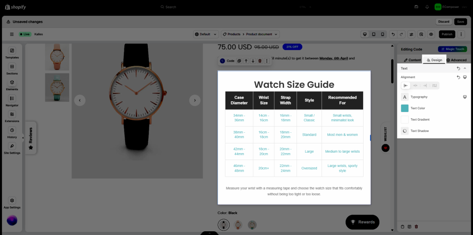Click the Publish button
This screenshot has width=473, height=235.
tap(447, 34)
